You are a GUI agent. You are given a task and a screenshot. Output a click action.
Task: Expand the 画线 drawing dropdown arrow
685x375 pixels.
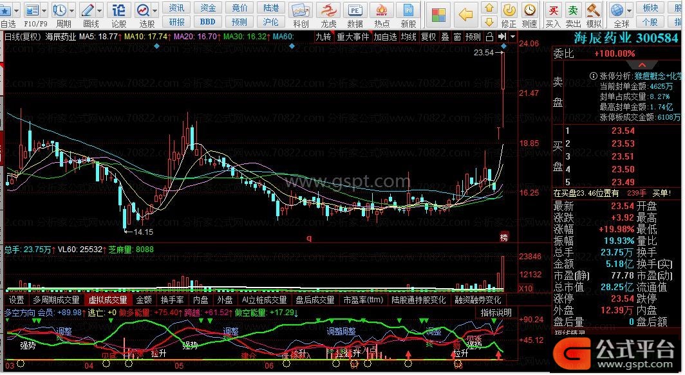[x=100, y=10]
